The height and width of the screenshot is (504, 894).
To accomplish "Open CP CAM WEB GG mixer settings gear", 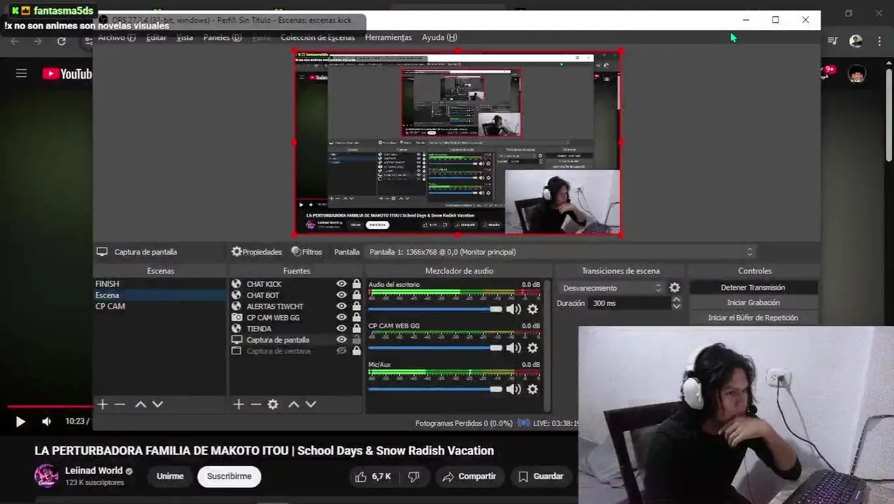I will click(533, 348).
